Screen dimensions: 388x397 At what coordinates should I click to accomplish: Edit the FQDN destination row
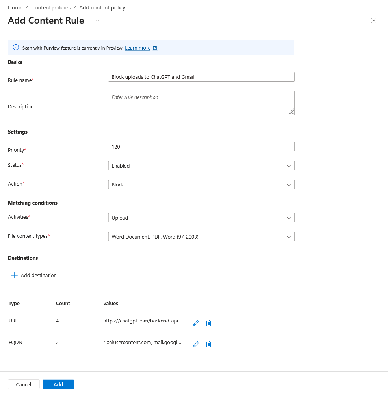(196, 344)
